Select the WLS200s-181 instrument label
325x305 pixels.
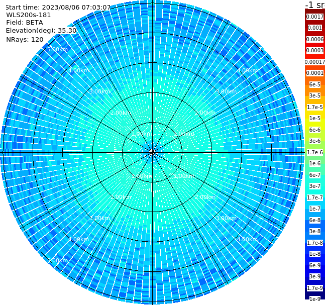tap(29, 15)
